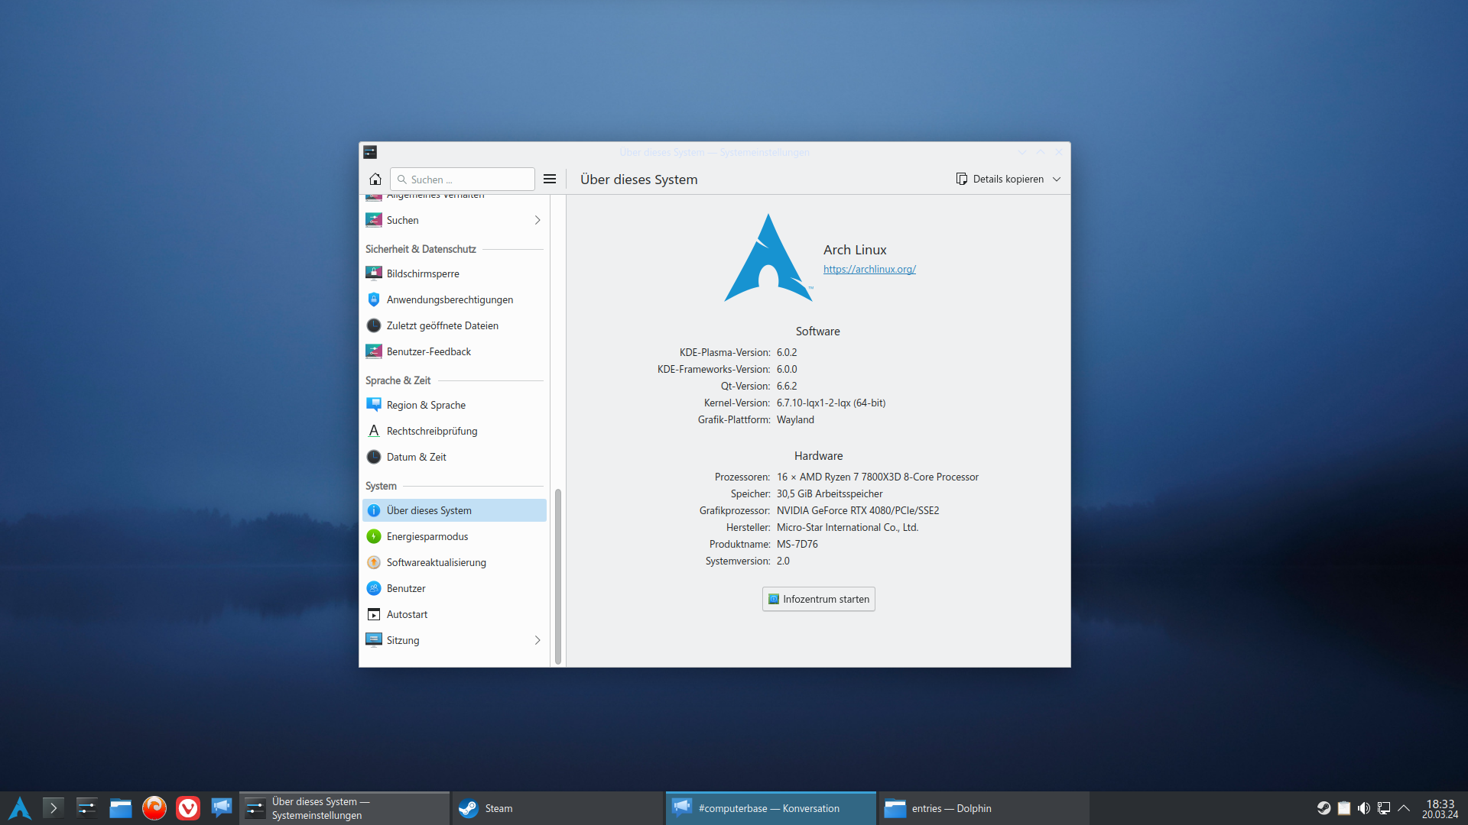Mute audio via the volume tray icon
The width and height of the screenshot is (1468, 825).
pos(1364,807)
